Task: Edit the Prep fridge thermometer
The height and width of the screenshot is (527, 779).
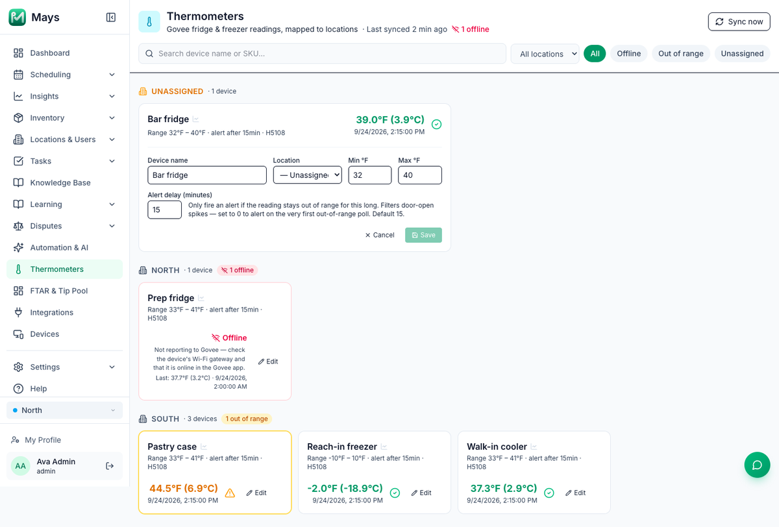Action: coord(268,362)
